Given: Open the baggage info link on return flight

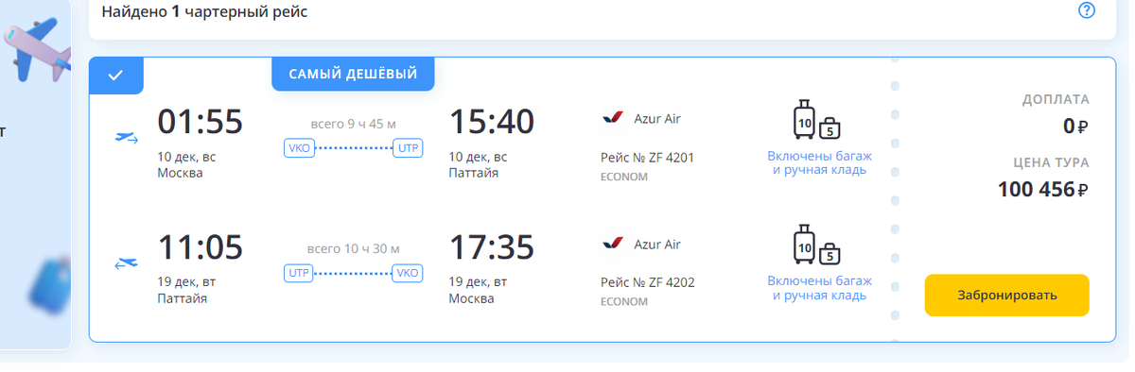Looking at the screenshot, I should [x=819, y=288].
